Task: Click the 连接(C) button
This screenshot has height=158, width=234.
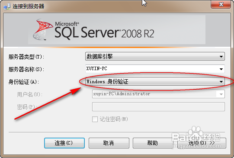Action: [x=64, y=143]
